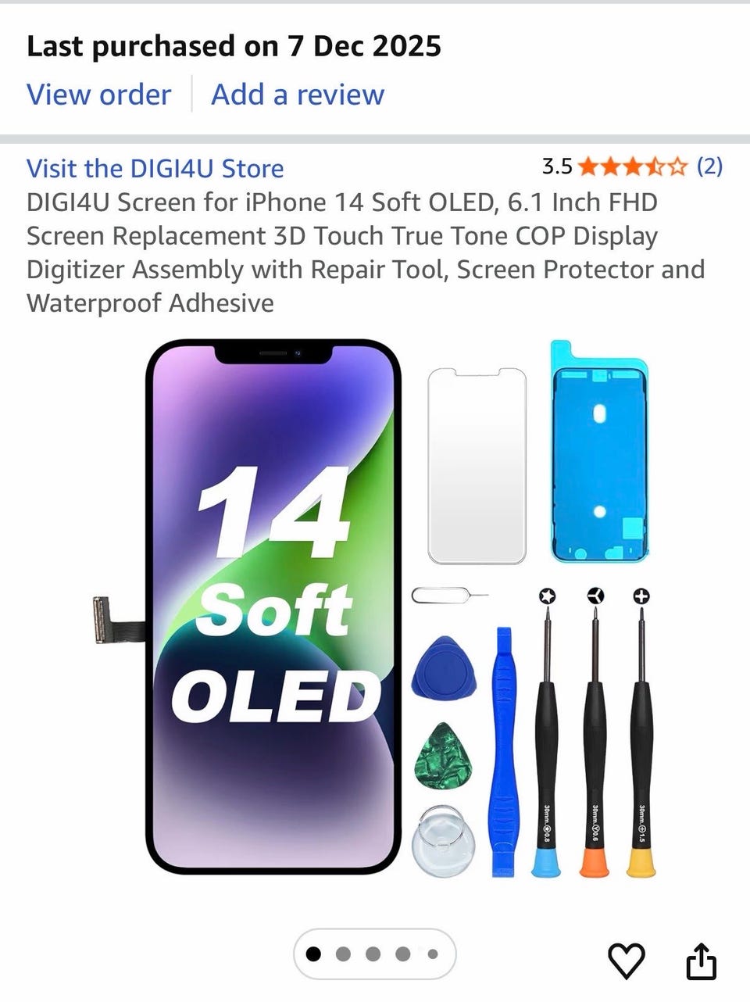Image resolution: width=750 pixels, height=1002 pixels.
Task: Open View order link
Action: [98, 95]
